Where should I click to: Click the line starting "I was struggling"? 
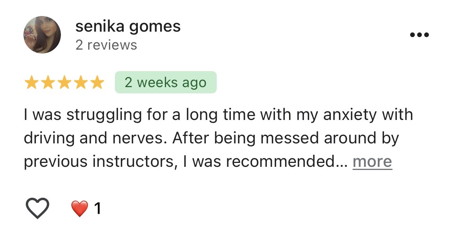pos(218,115)
